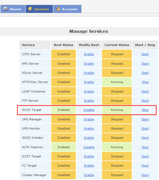Enable CIFS Server at boot
159x180 pixels.
click(89, 54)
